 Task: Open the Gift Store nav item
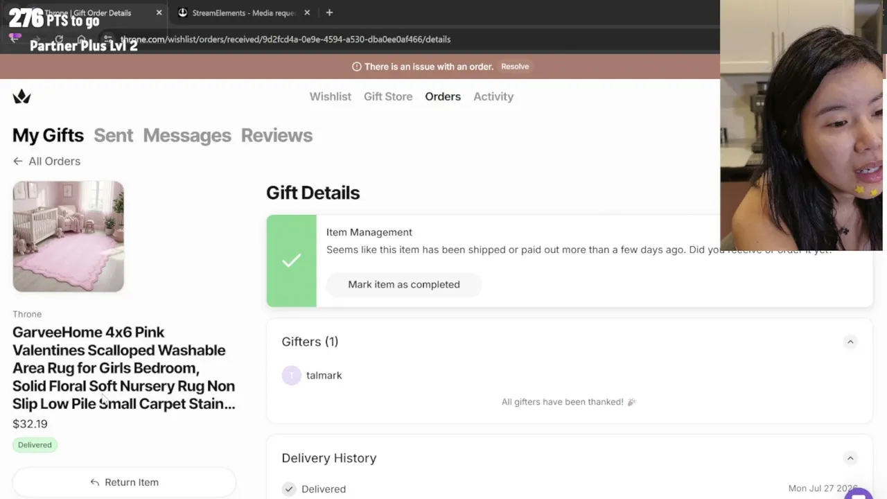pos(388,96)
